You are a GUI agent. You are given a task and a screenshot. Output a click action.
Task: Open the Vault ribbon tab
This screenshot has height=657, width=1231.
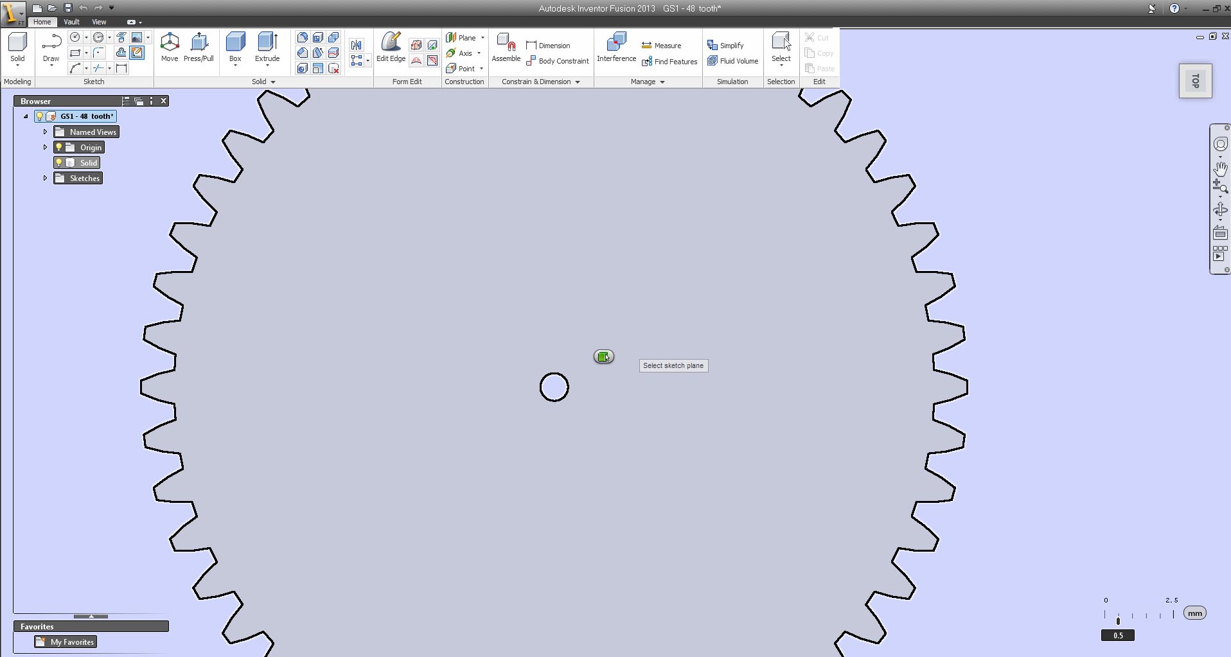[71, 22]
